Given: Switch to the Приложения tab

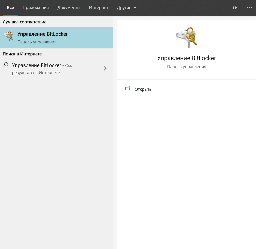Looking at the screenshot, I should (x=36, y=7).
